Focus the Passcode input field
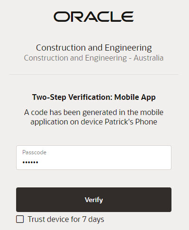189x230 pixels. 94,158
